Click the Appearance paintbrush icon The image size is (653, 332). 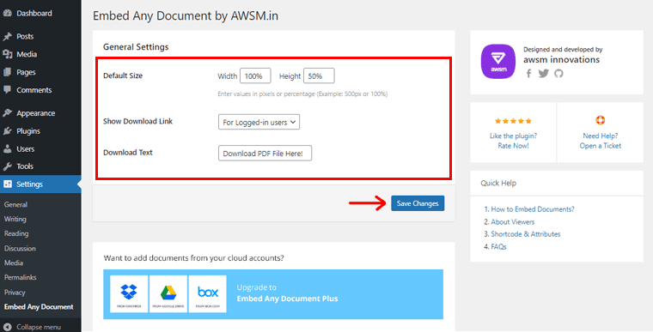(x=7, y=112)
